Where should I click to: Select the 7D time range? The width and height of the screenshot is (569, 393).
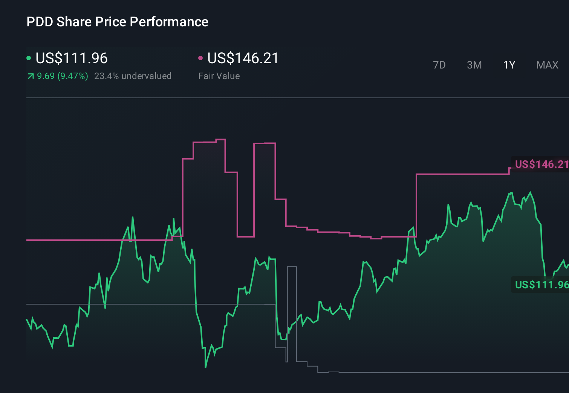439,65
